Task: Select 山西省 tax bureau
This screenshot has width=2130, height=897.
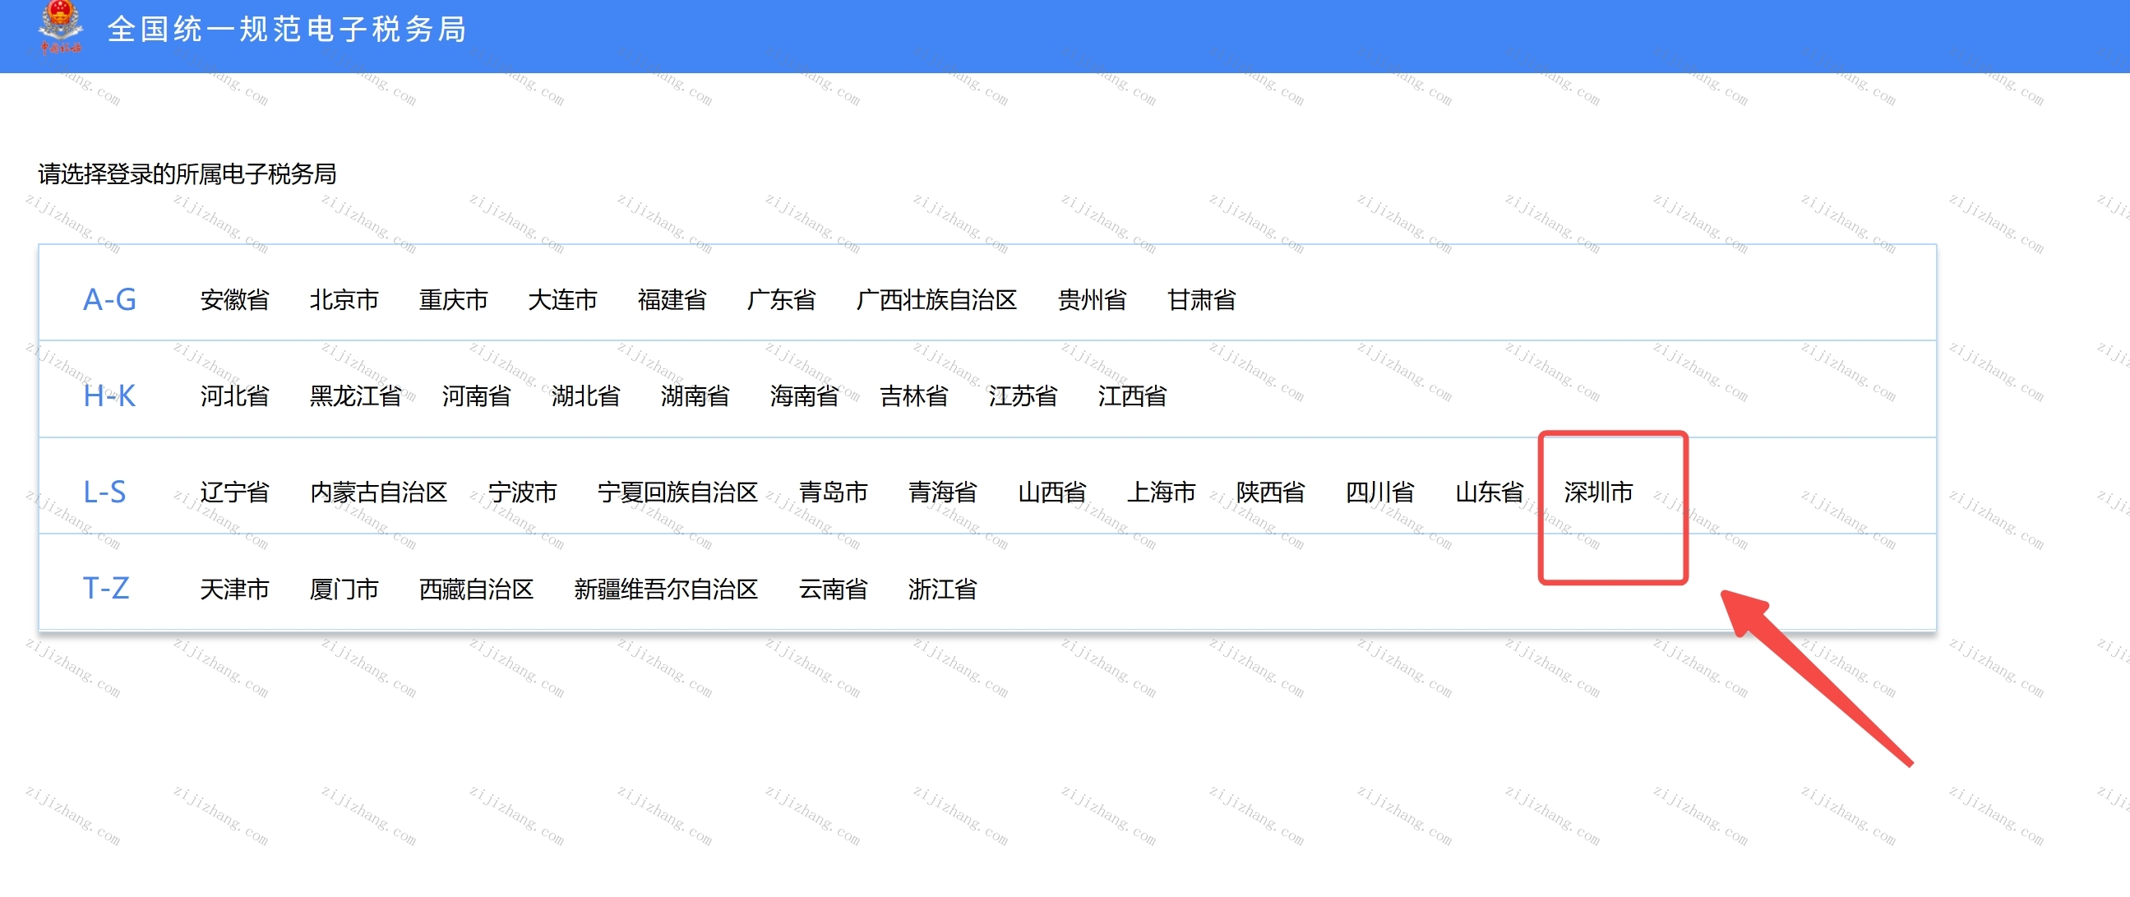Action: [1051, 492]
